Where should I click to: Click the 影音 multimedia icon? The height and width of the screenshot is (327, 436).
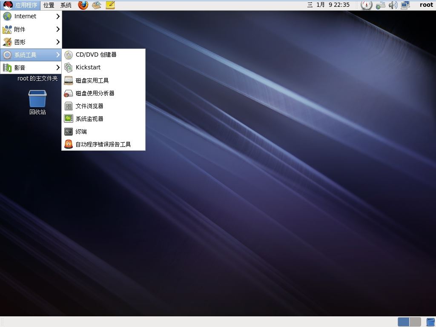tap(7, 68)
